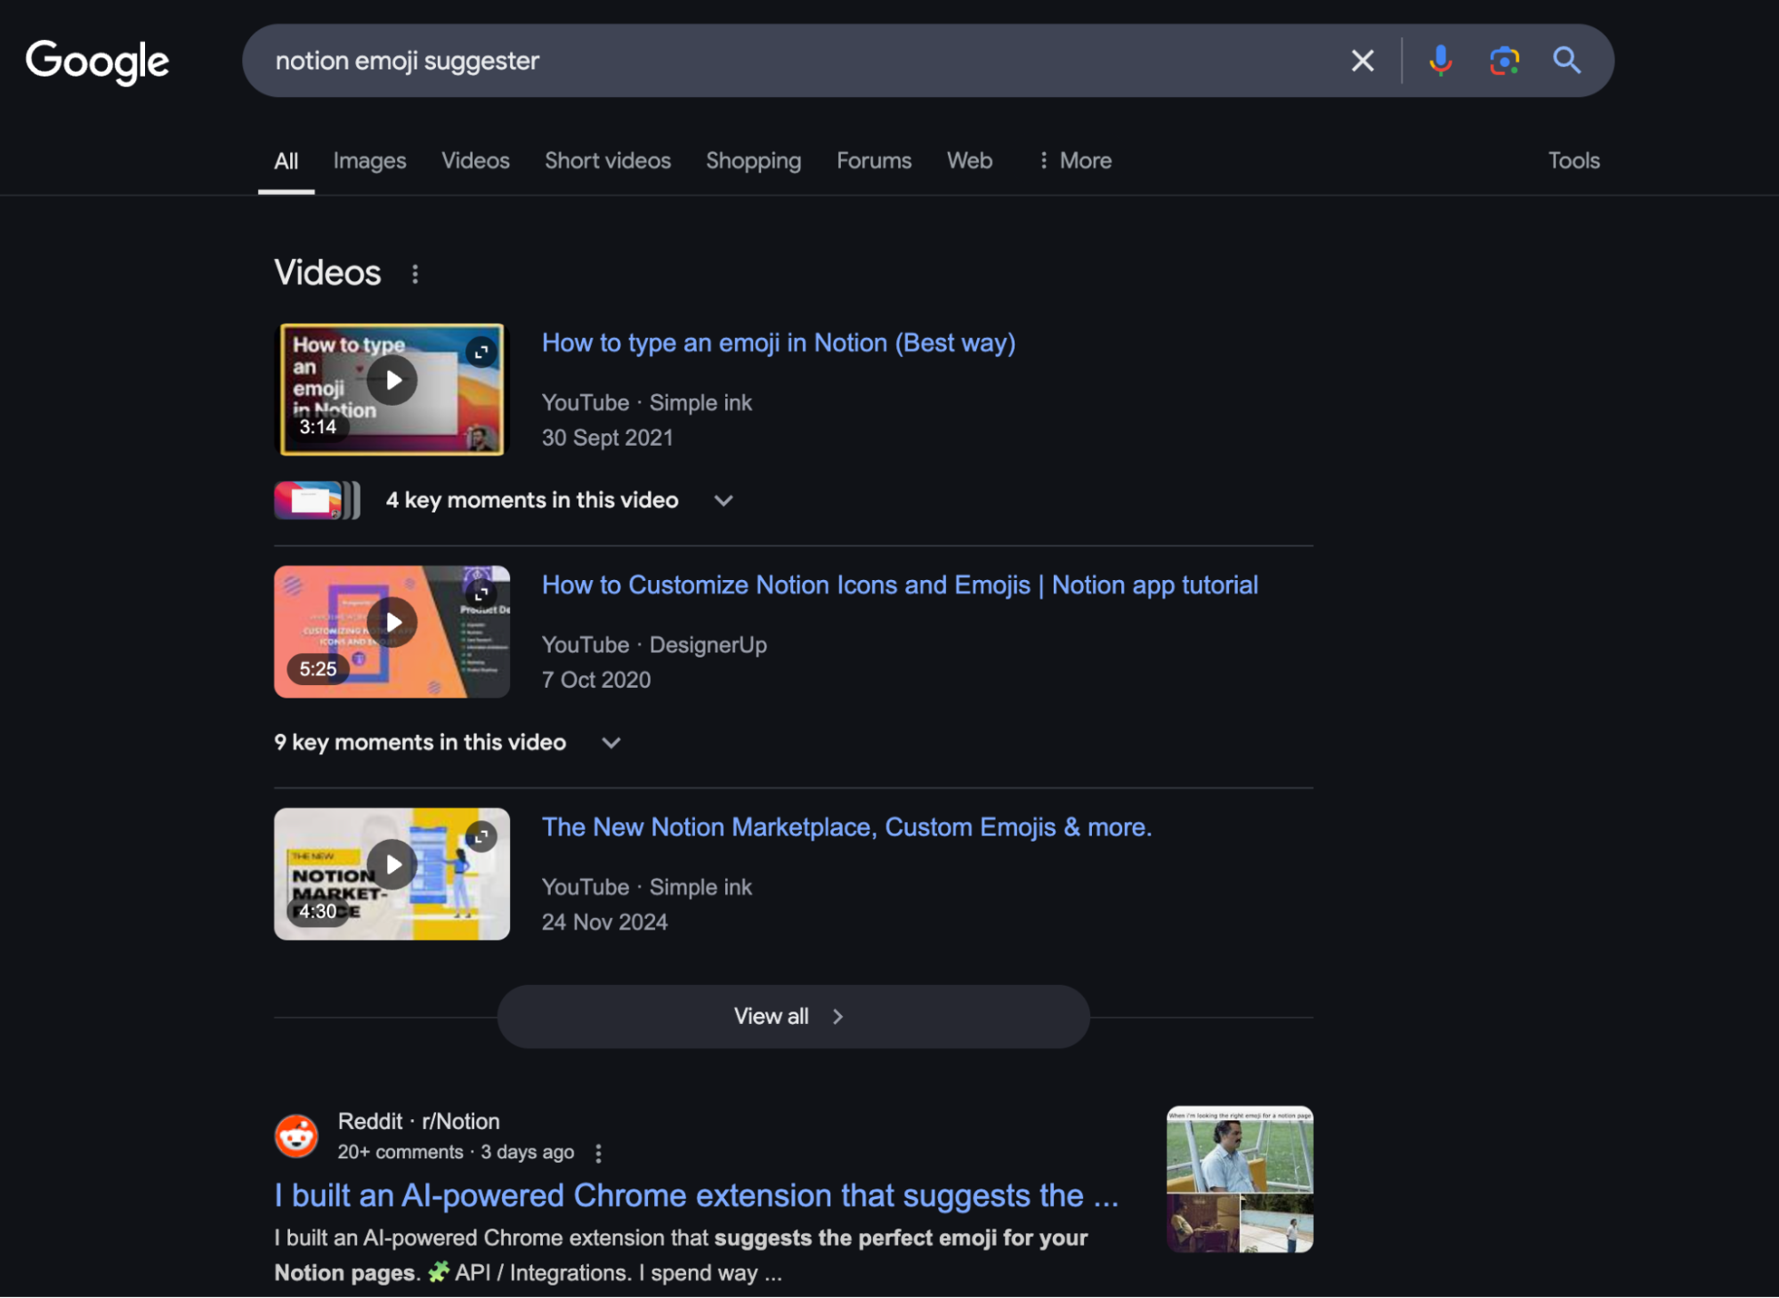The width and height of the screenshot is (1779, 1298).
Task: Play the Notion Marketplace video
Action: [392, 865]
